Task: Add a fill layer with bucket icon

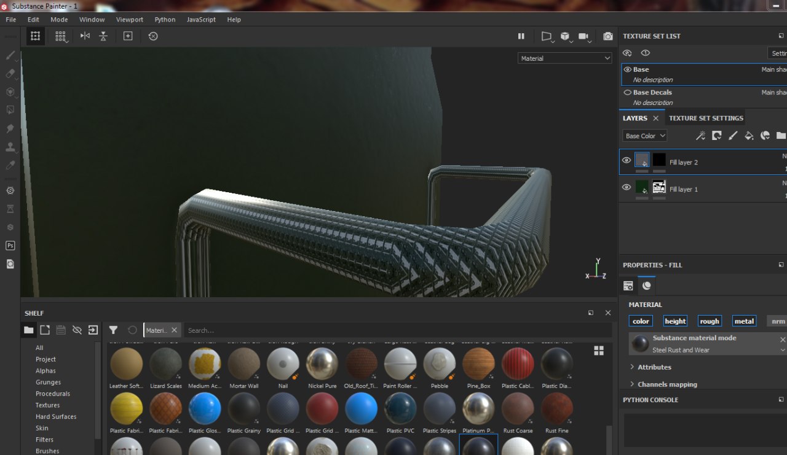Action: 749,136
